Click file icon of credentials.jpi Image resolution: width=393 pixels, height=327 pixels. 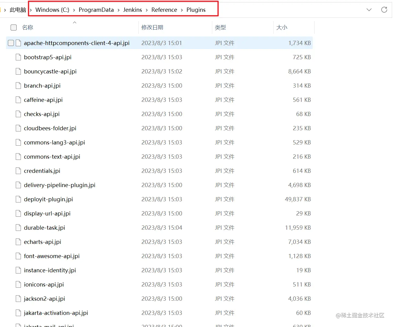click(18, 171)
